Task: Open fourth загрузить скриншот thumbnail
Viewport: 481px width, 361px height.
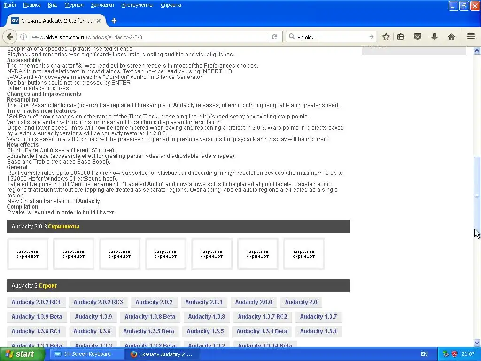Action: [x=166, y=254]
